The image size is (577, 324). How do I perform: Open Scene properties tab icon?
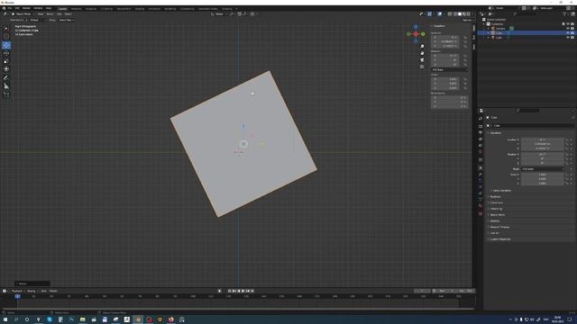[x=481, y=146]
